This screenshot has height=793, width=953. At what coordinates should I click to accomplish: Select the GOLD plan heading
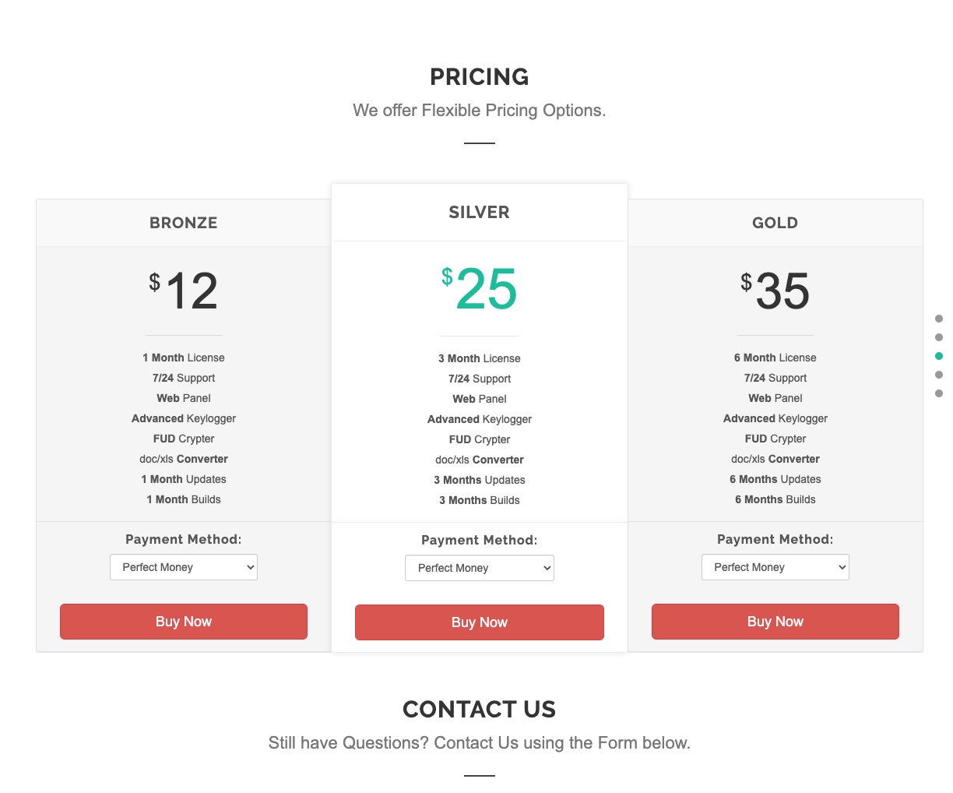[x=775, y=223]
